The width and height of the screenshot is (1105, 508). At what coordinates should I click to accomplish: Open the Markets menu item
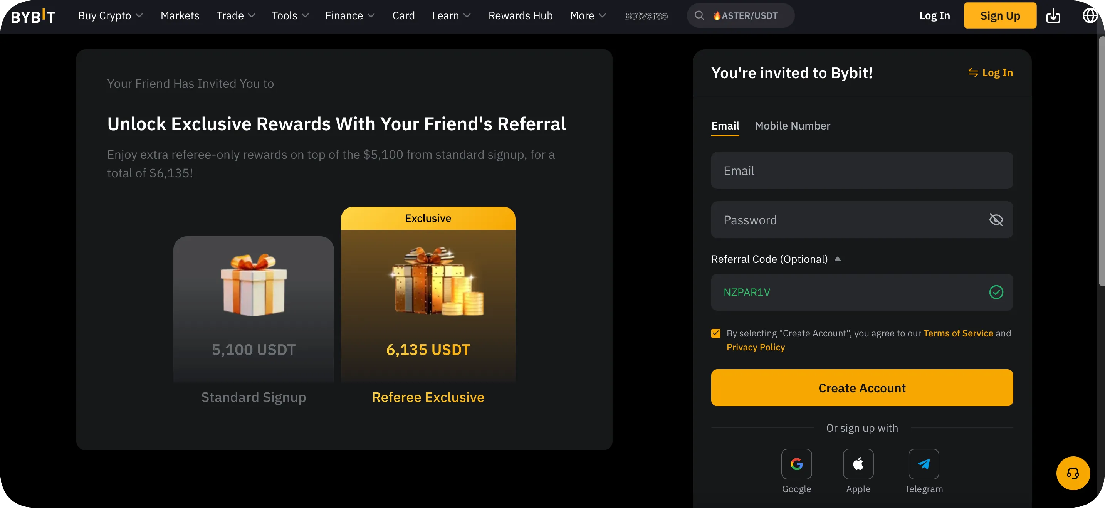tap(180, 16)
